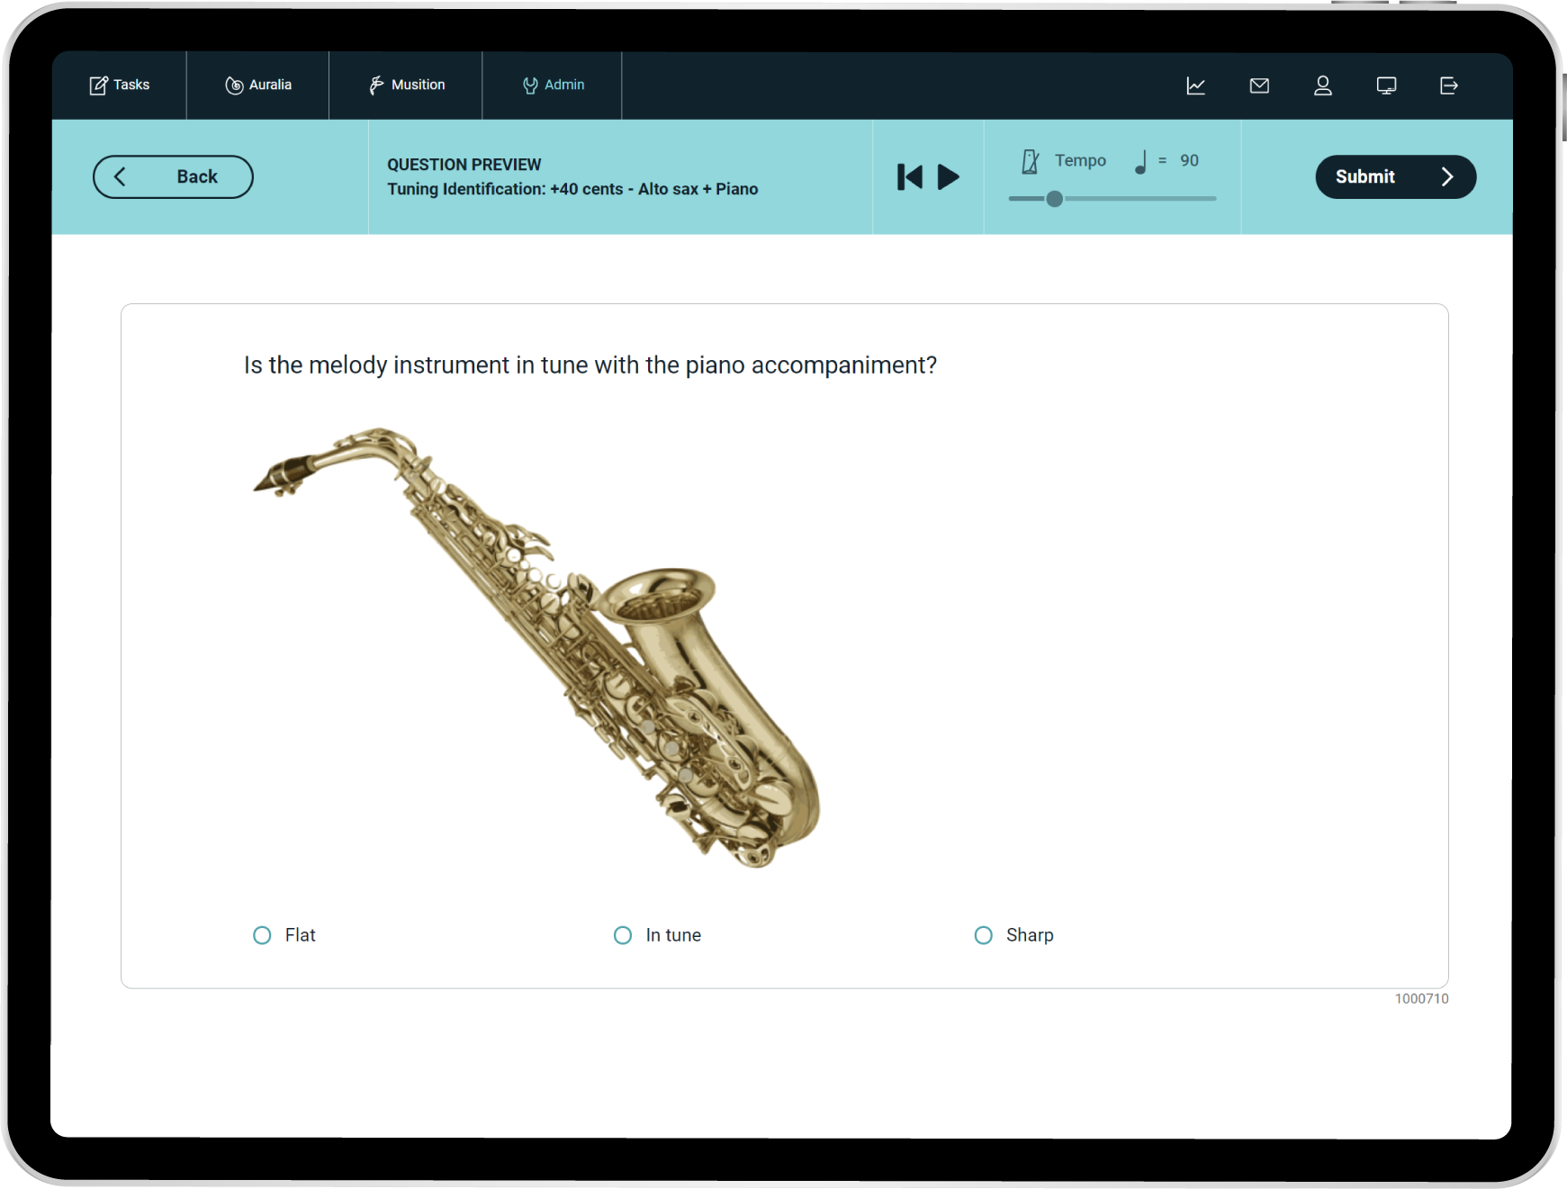Click the logout exit icon
The image size is (1567, 1189).
tap(1449, 86)
